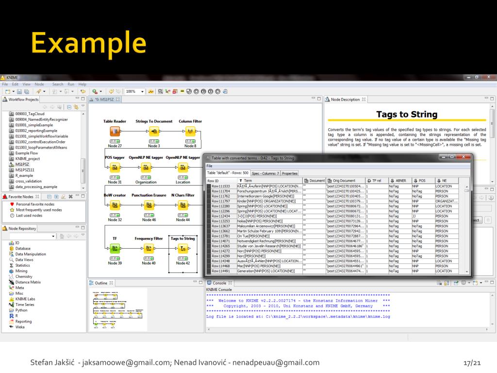Select Most frequently used nodes item

click(39, 210)
